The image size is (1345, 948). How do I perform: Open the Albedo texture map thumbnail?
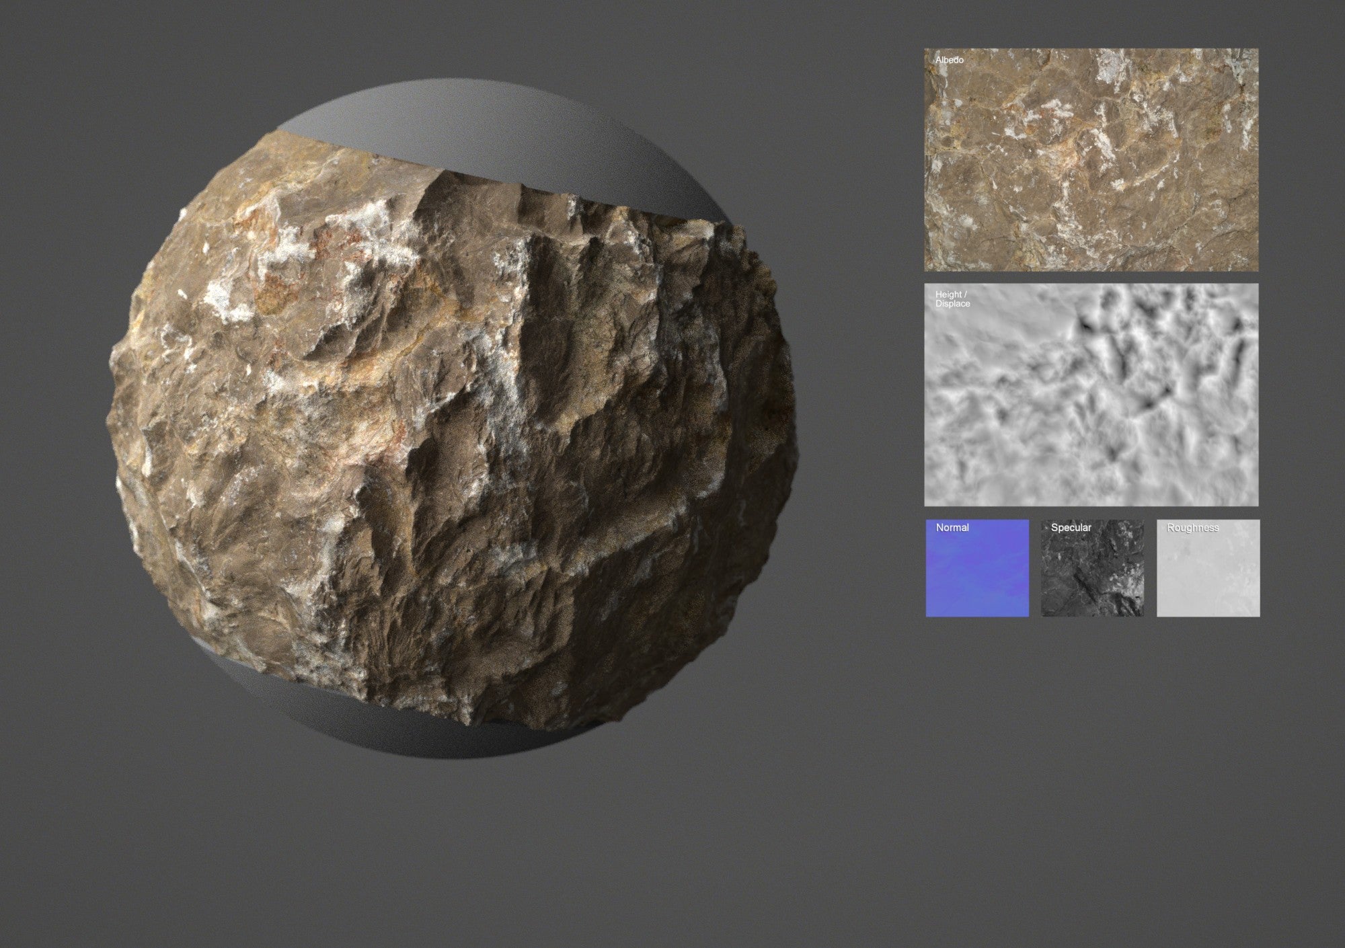click(x=1091, y=159)
